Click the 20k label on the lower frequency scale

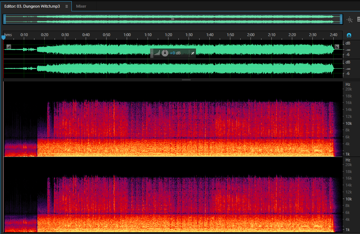[349, 165]
